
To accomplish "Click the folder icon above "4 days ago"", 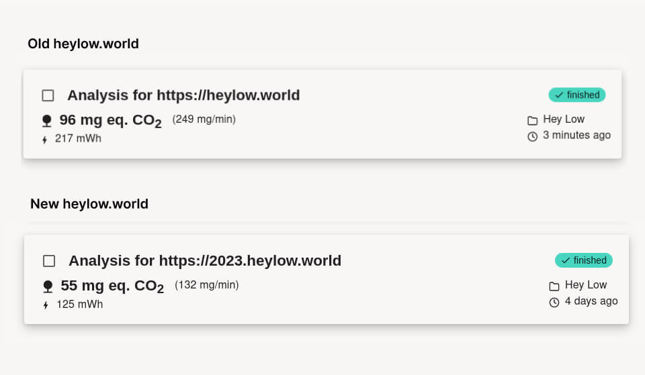I will (x=554, y=286).
